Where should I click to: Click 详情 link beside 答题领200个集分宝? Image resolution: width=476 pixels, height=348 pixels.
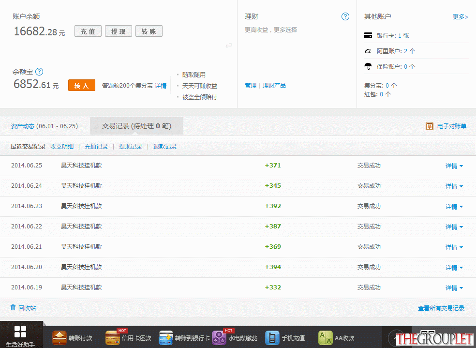pos(161,86)
